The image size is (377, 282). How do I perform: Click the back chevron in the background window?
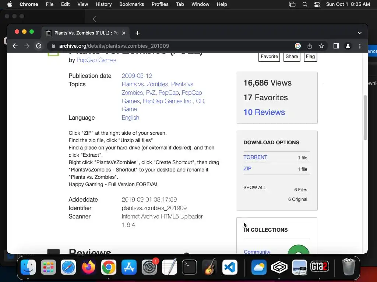click(x=95, y=19)
